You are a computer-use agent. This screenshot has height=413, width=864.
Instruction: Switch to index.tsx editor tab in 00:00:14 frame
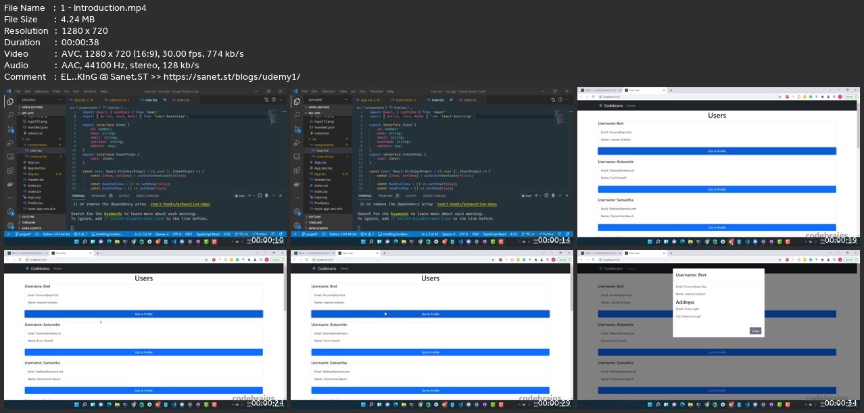tap(469, 100)
